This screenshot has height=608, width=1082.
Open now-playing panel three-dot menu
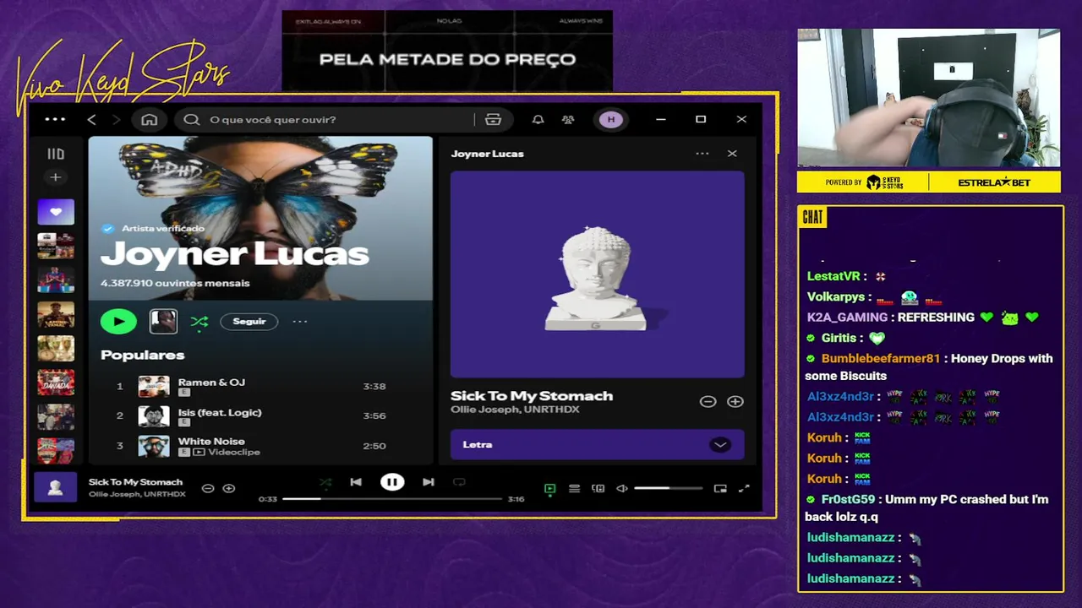coord(702,154)
